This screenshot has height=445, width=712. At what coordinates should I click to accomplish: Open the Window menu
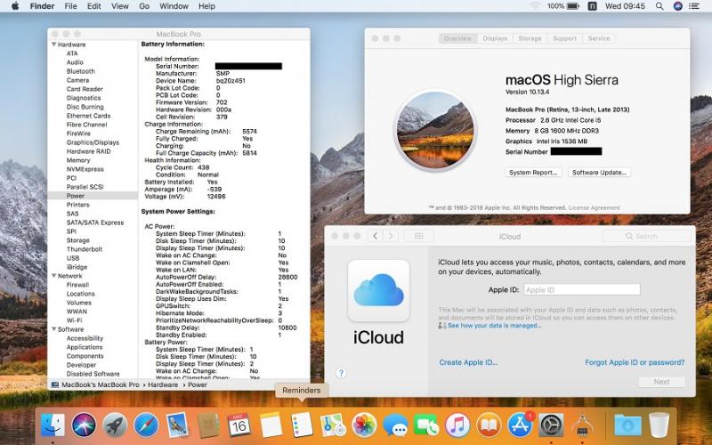click(x=174, y=6)
